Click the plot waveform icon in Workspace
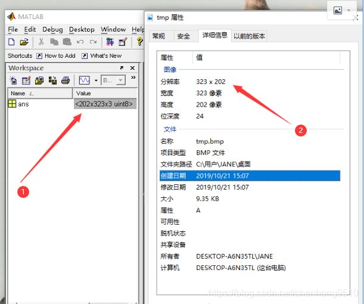The height and width of the screenshot is (304, 364). point(84,80)
